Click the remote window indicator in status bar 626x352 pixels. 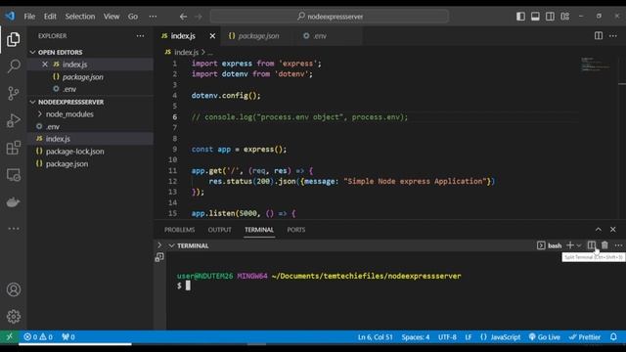coord(9,337)
